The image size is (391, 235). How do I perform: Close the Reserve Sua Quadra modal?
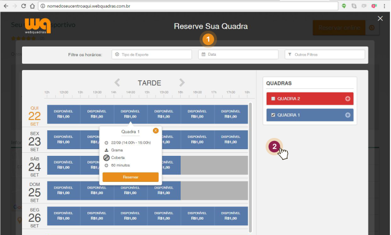[380, 18]
